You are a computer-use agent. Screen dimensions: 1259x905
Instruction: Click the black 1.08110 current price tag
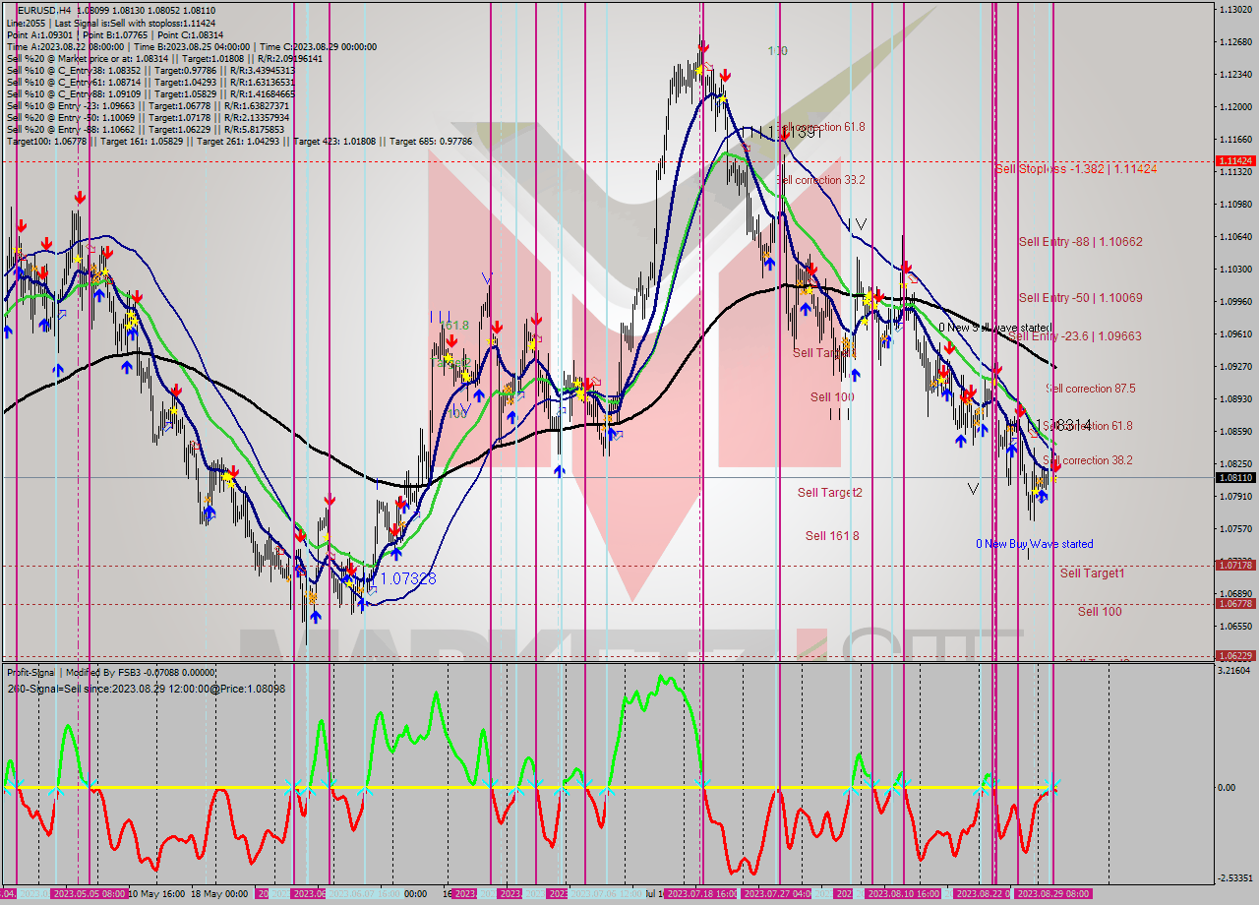pos(1235,478)
